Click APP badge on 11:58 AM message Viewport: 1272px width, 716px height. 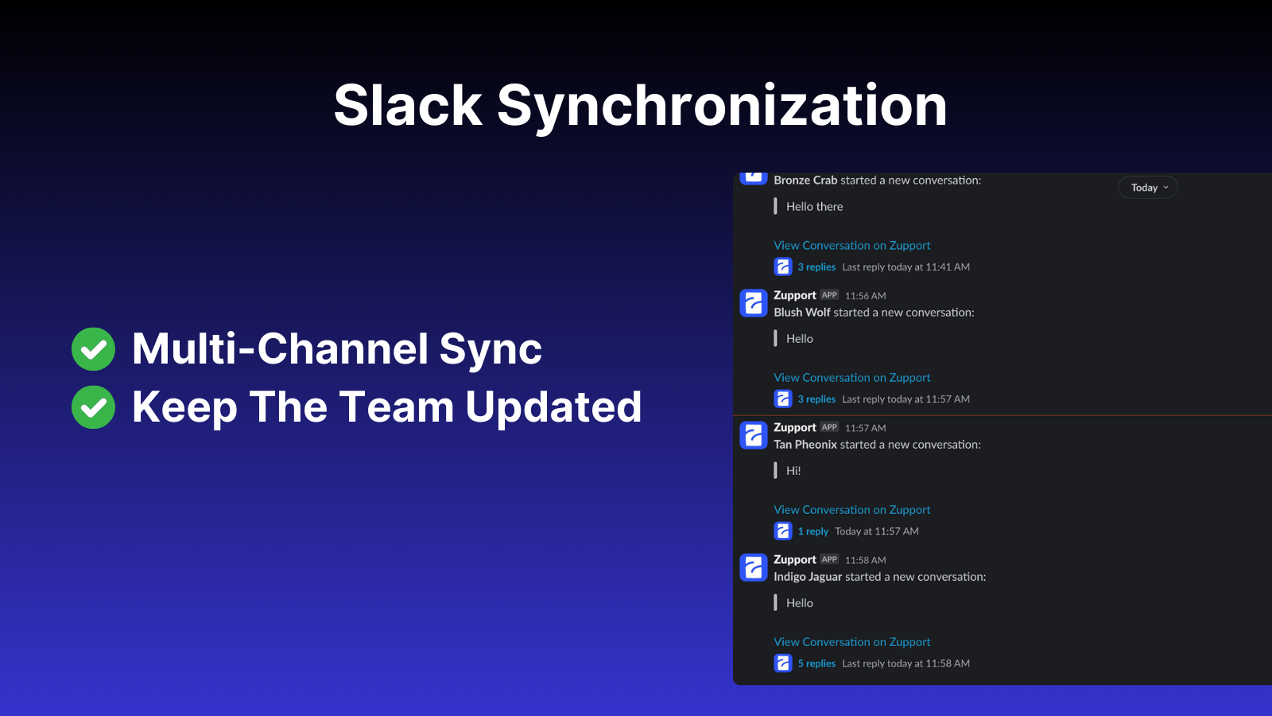829,559
